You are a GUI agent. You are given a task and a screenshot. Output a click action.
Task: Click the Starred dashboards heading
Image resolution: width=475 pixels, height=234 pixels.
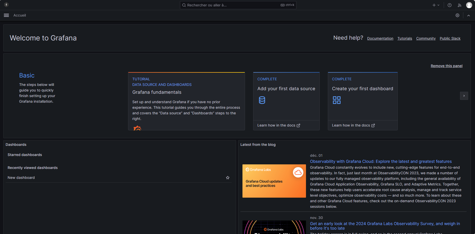(x=25, y=155)
